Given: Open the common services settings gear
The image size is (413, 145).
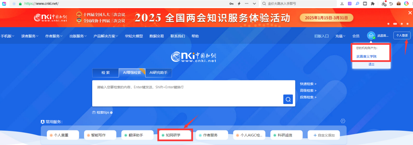Looking at the screenshot, I should click(343, 121).
